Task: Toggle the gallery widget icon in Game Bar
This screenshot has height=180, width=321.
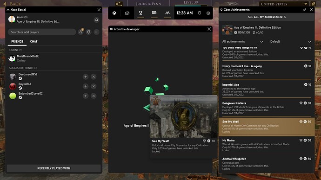Action: click(154, 13)
